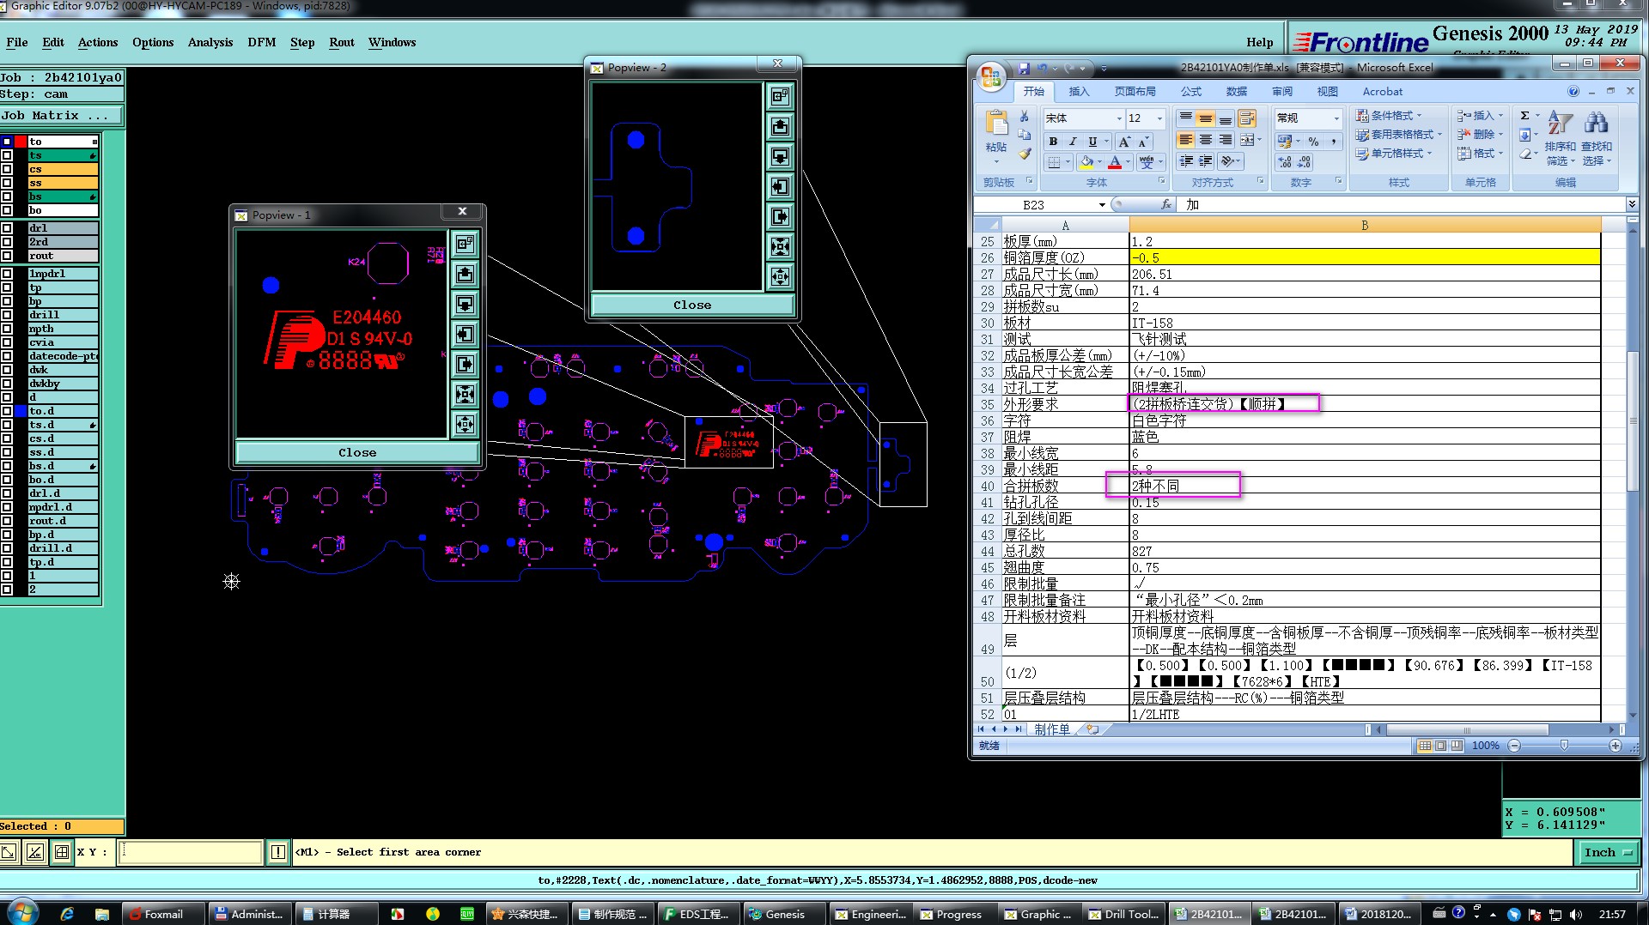Click the Job Matrix button

60,115
